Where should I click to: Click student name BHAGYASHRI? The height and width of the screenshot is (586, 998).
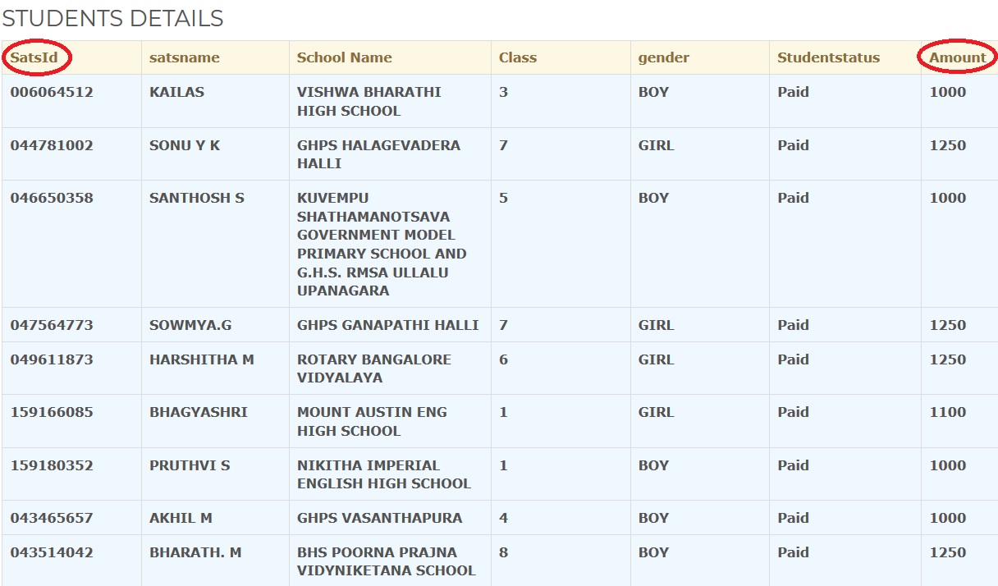[x=199, y=412]
